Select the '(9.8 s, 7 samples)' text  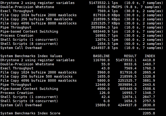pyautogui.click(x=143, y=7)
